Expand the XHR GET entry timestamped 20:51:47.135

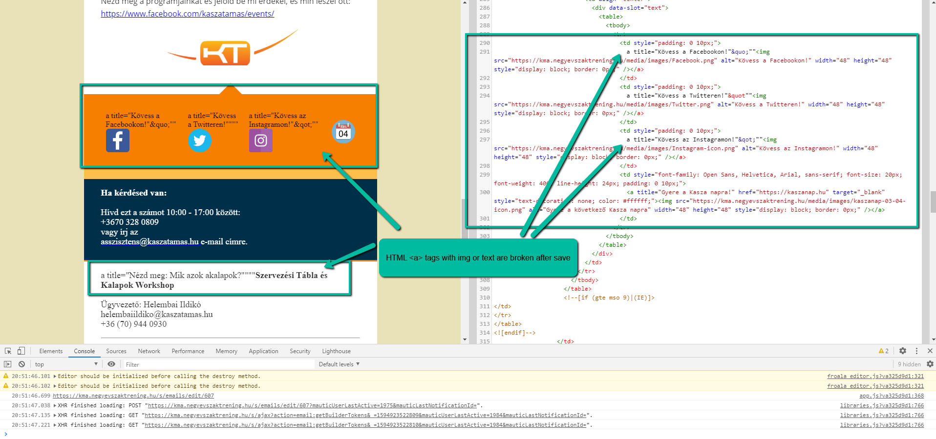(x=55, y=415)
